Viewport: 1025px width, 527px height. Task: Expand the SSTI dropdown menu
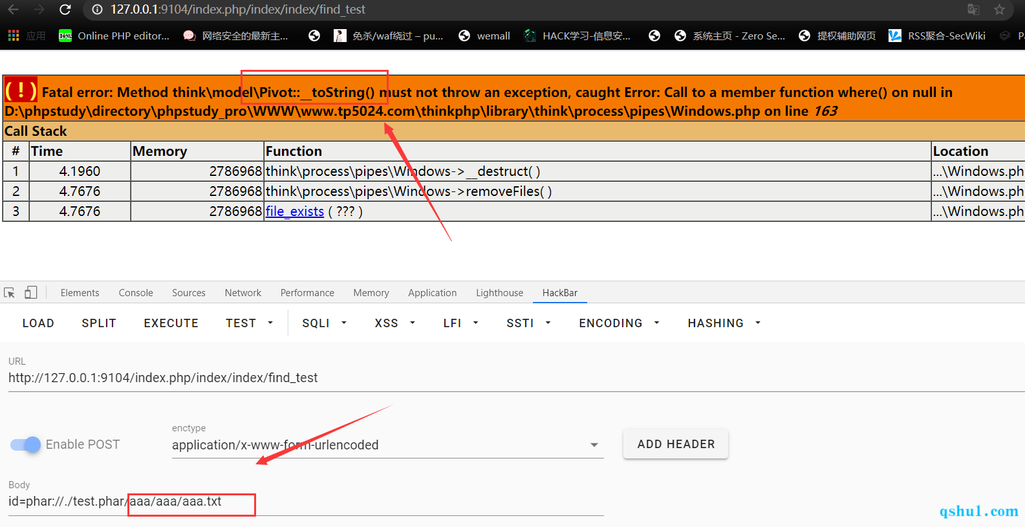pyautogui.click(x=529, y=323)
